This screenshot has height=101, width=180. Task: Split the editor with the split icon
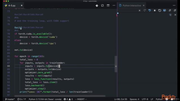coord(108,6)
